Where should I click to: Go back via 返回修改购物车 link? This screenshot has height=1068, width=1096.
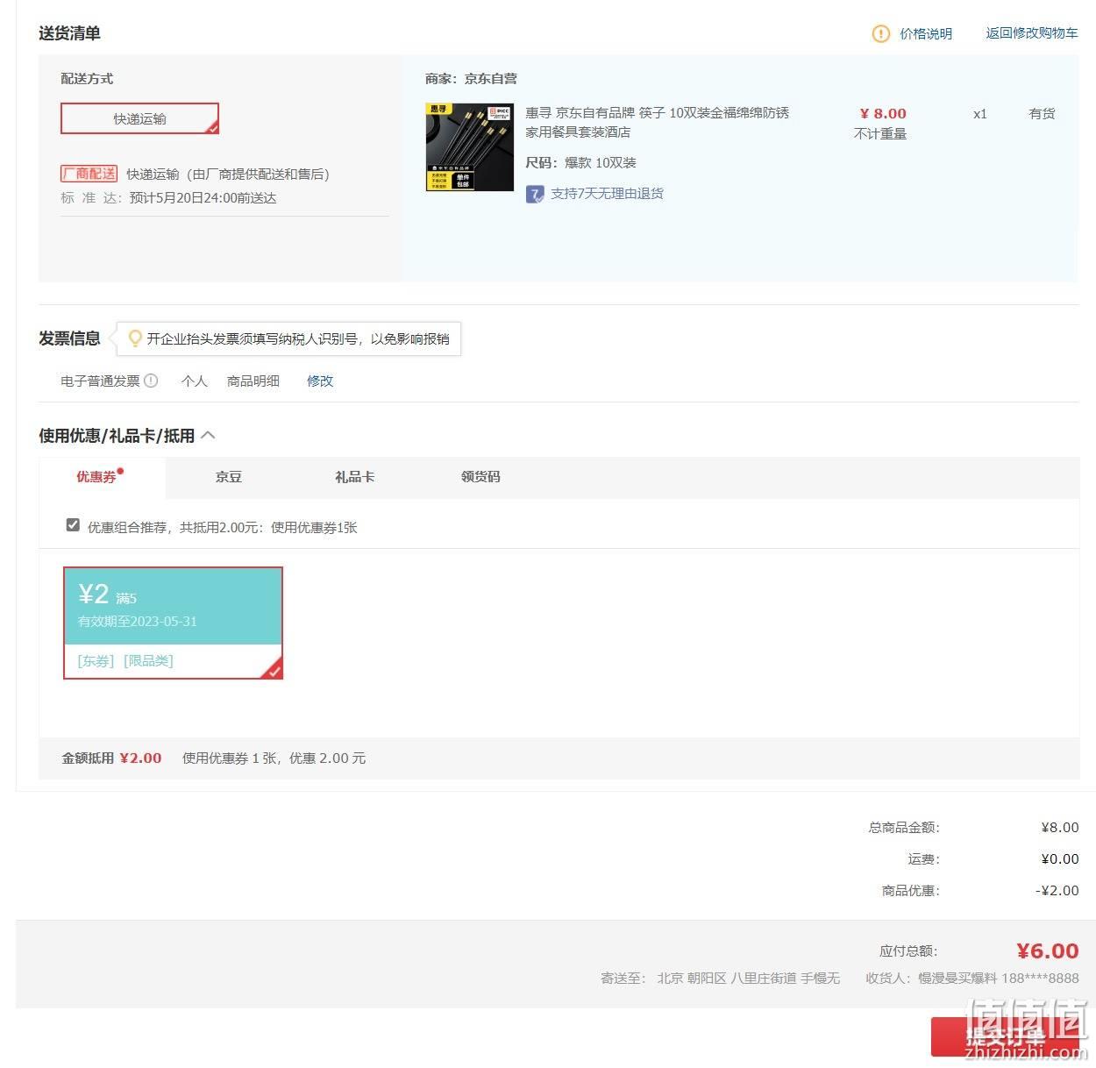pyautogui.click(x=1032, y=33)
